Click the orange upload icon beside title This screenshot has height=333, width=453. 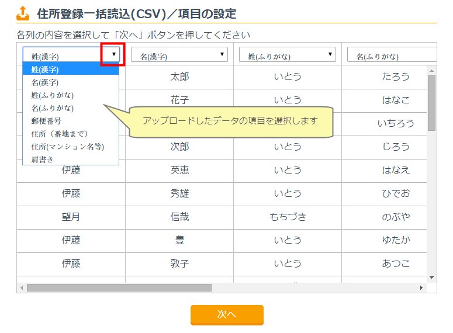(x=23, y=12)
